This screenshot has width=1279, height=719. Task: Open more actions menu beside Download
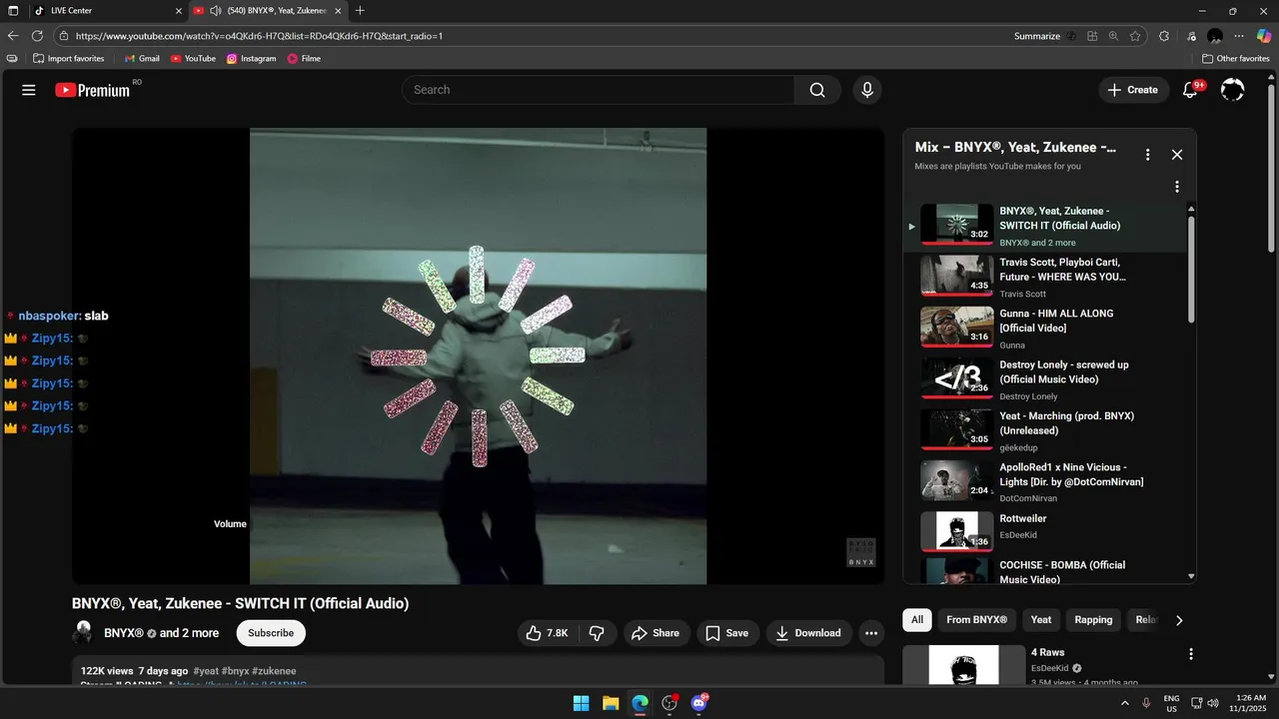tap(871, 633)
